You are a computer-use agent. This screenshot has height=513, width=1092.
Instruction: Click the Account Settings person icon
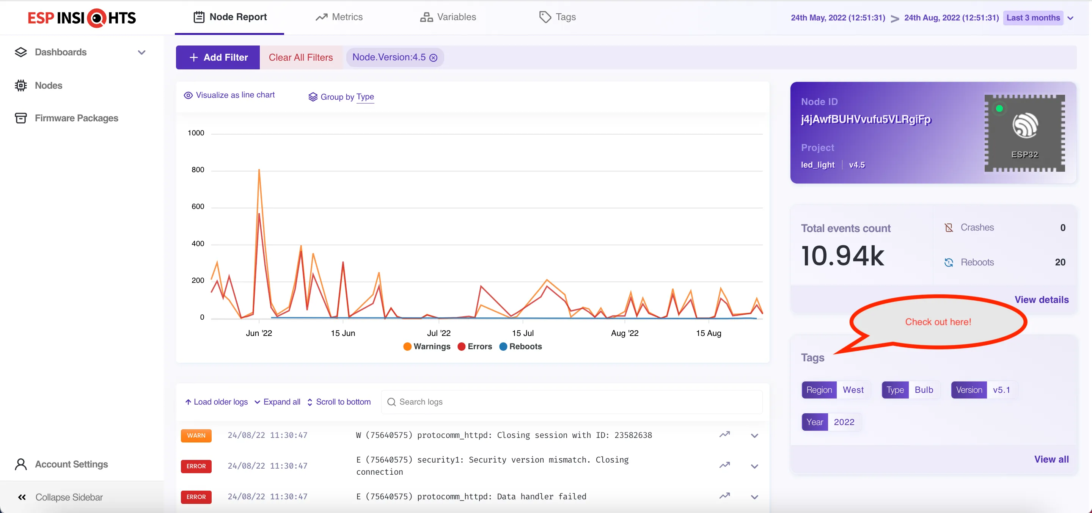(20, 464)
